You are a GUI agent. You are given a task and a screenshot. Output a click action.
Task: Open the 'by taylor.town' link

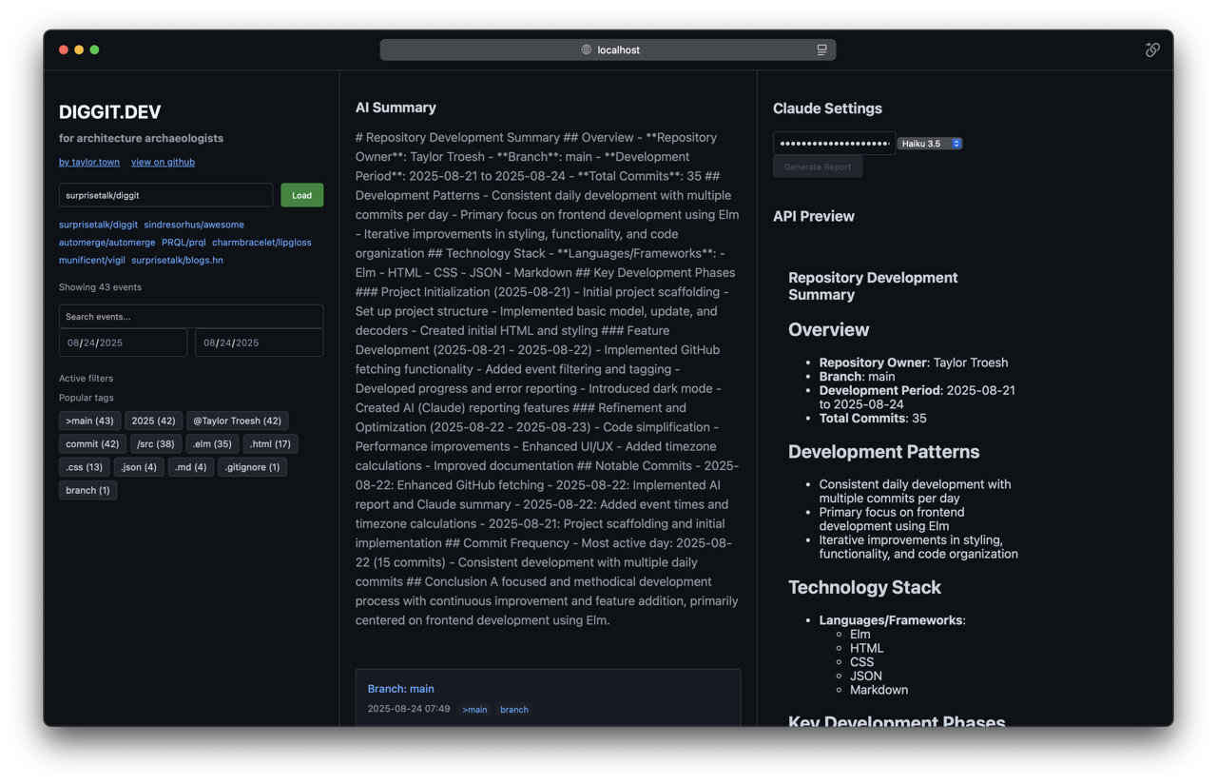point(89,162)
